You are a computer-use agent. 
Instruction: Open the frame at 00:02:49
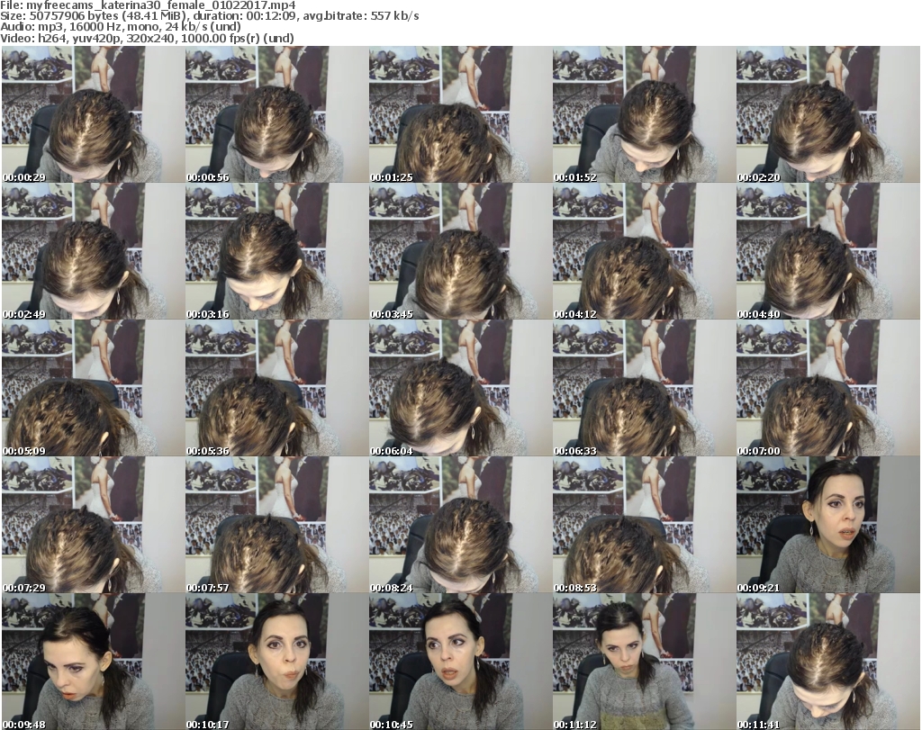click(93, 251)
